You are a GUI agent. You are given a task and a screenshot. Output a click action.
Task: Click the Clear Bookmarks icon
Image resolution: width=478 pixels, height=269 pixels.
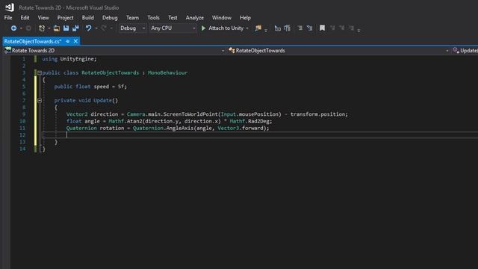click(352, 28)
